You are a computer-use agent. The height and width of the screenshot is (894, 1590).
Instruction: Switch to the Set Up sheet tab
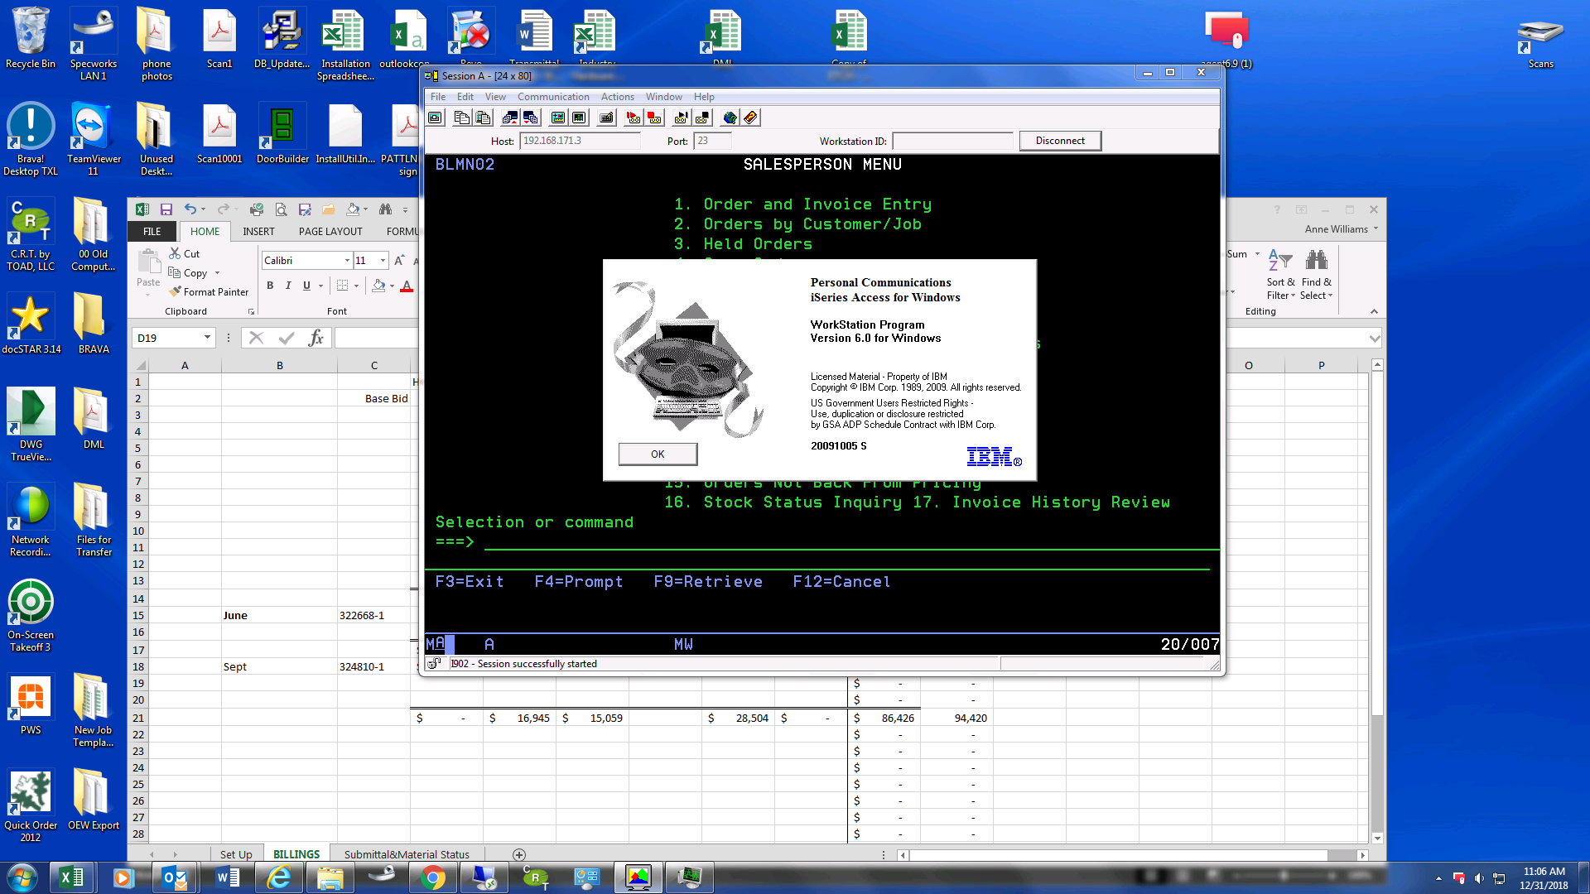pyautogui.click(x=236, y=854)
